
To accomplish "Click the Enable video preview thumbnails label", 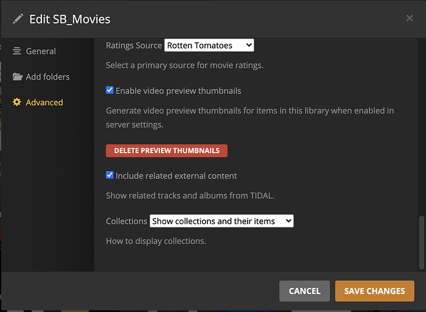I will pos(178,91).
